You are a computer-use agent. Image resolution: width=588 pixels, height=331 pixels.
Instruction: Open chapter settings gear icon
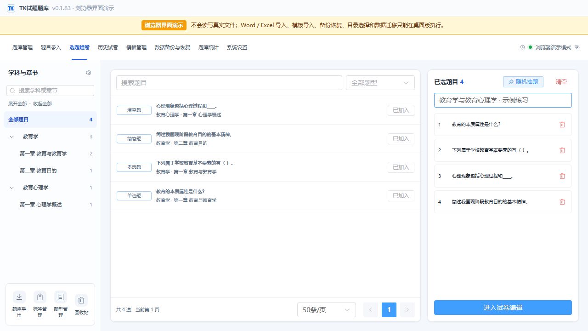coord(89,73)
